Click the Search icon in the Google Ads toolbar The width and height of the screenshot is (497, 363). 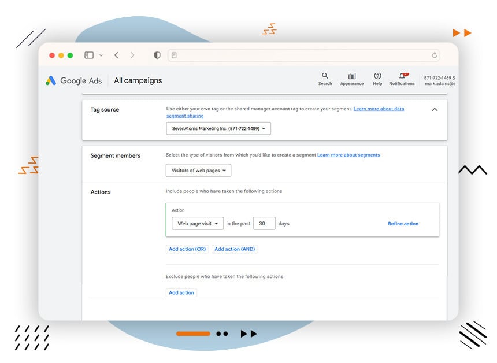coord(325,76)
